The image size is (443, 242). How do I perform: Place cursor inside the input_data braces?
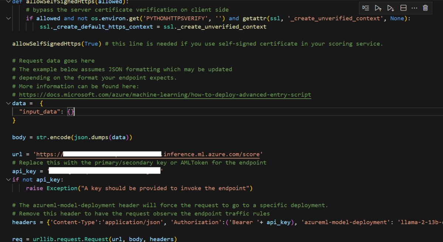pos(71,112)
